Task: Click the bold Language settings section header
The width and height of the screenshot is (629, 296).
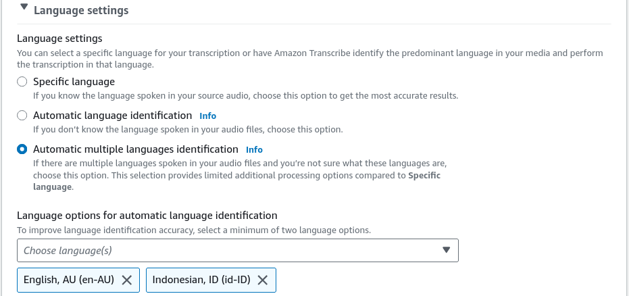Action: [x=81, y=10]
